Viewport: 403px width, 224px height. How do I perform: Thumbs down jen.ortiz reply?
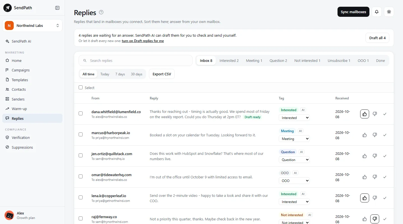(375, 156)
